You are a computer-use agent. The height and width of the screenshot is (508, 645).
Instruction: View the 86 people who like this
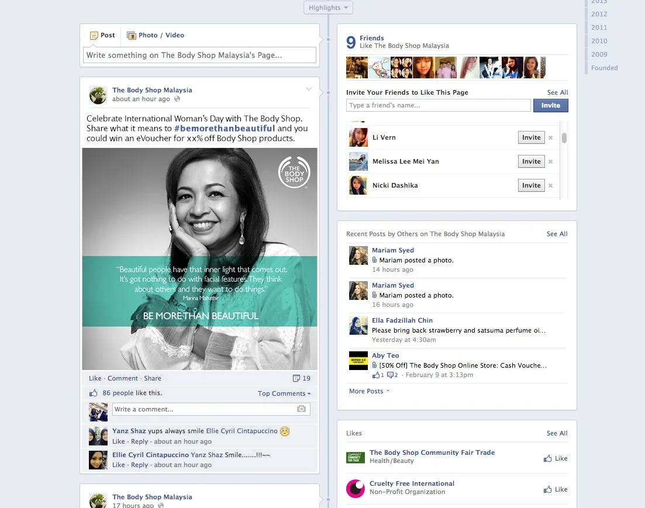click(x=119, y=393)
